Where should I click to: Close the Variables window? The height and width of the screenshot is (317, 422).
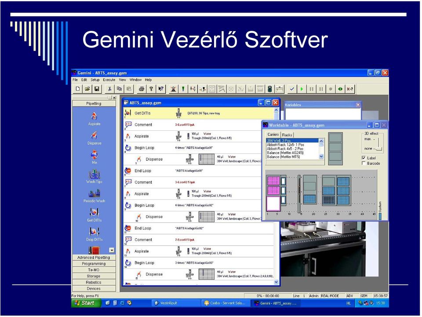coord(358,105)
